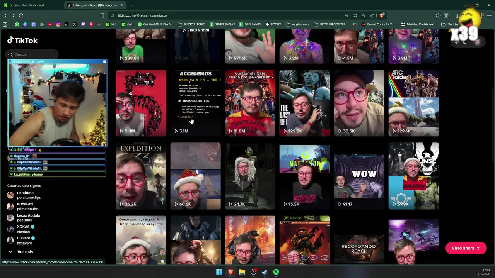Open Clavero followed account
This screenshot has height=278, width=495.
21,241
